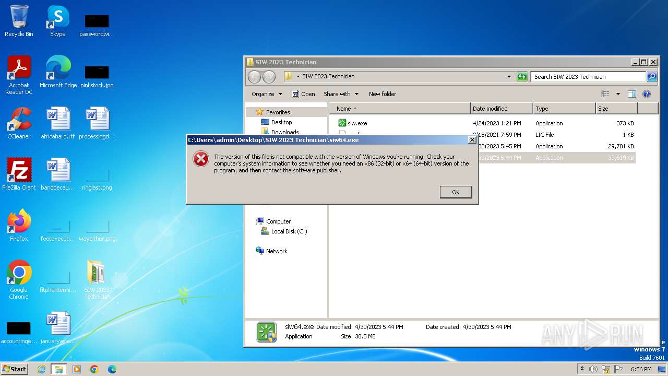Open the Skype desktop shortcut
This screenshot has width=668, height=376.
58,21
